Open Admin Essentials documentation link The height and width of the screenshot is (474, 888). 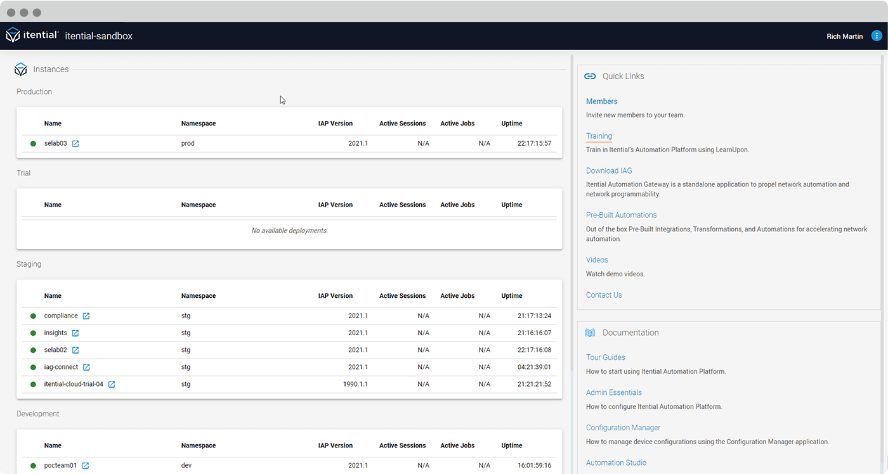tap(613, 393)
